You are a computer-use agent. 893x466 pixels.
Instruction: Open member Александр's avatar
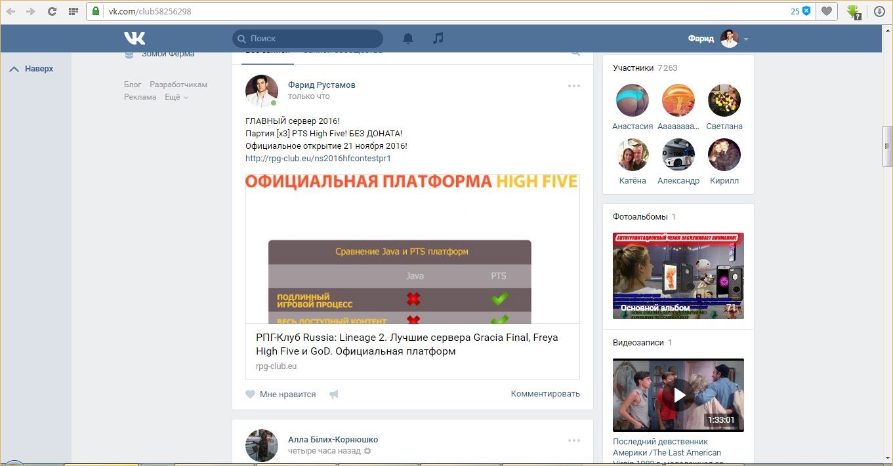click(x=678, y=155)
